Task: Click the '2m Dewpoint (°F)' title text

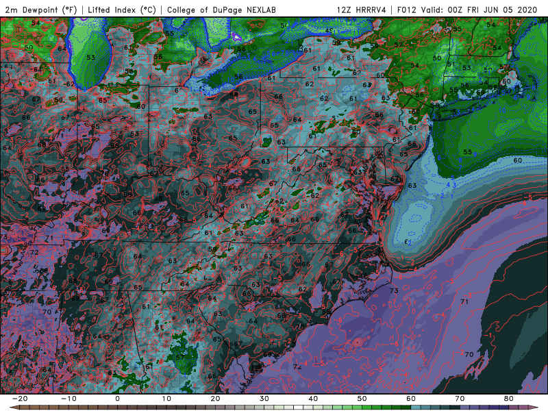Action: [41, 10]
